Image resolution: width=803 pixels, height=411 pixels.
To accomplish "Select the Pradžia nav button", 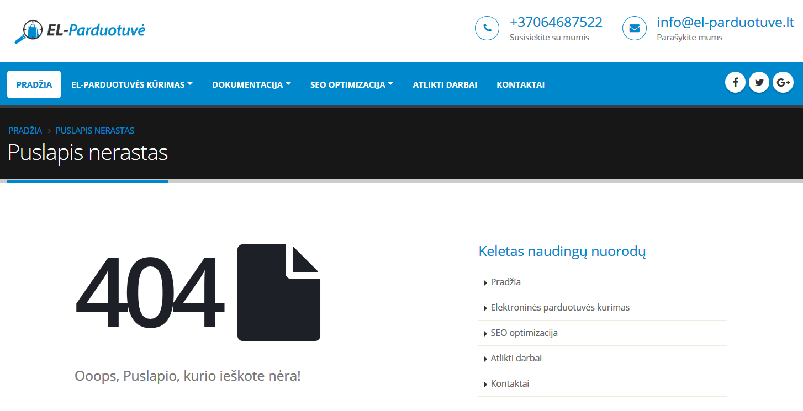I will tap(34, 84).
